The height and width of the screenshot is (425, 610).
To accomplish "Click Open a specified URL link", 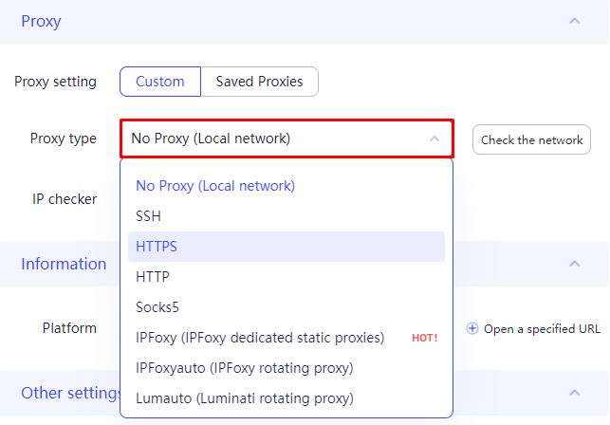I will (542, 329).
